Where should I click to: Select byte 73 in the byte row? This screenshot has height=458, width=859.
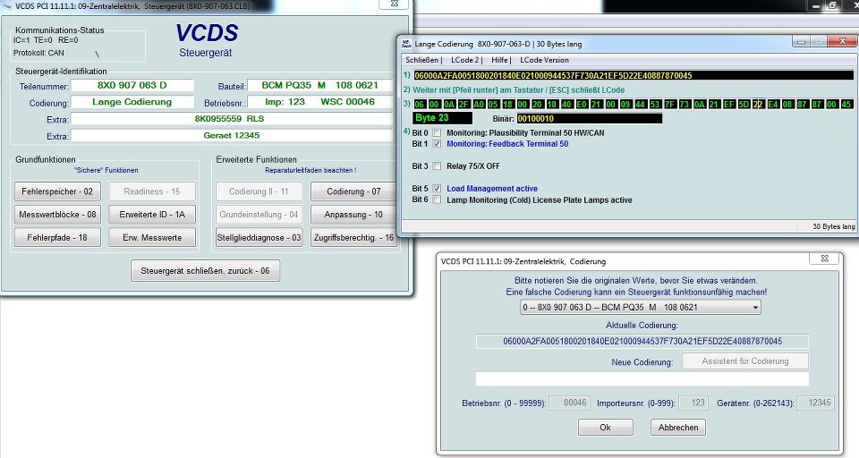[x=685, y=104]
